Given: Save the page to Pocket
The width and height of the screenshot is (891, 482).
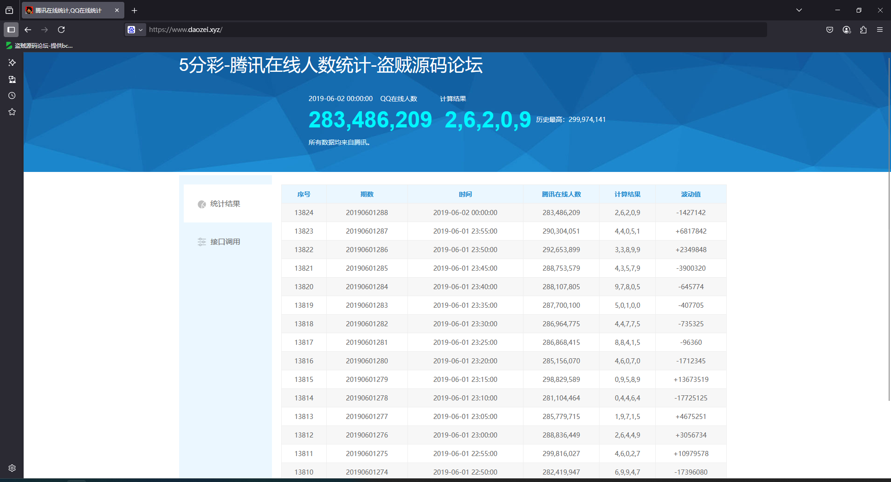Looking at the screenshot, I should pos(829,30).
